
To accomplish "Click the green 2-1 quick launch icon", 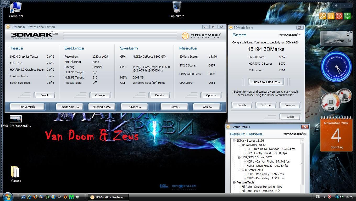I will (x=71, y=197).
